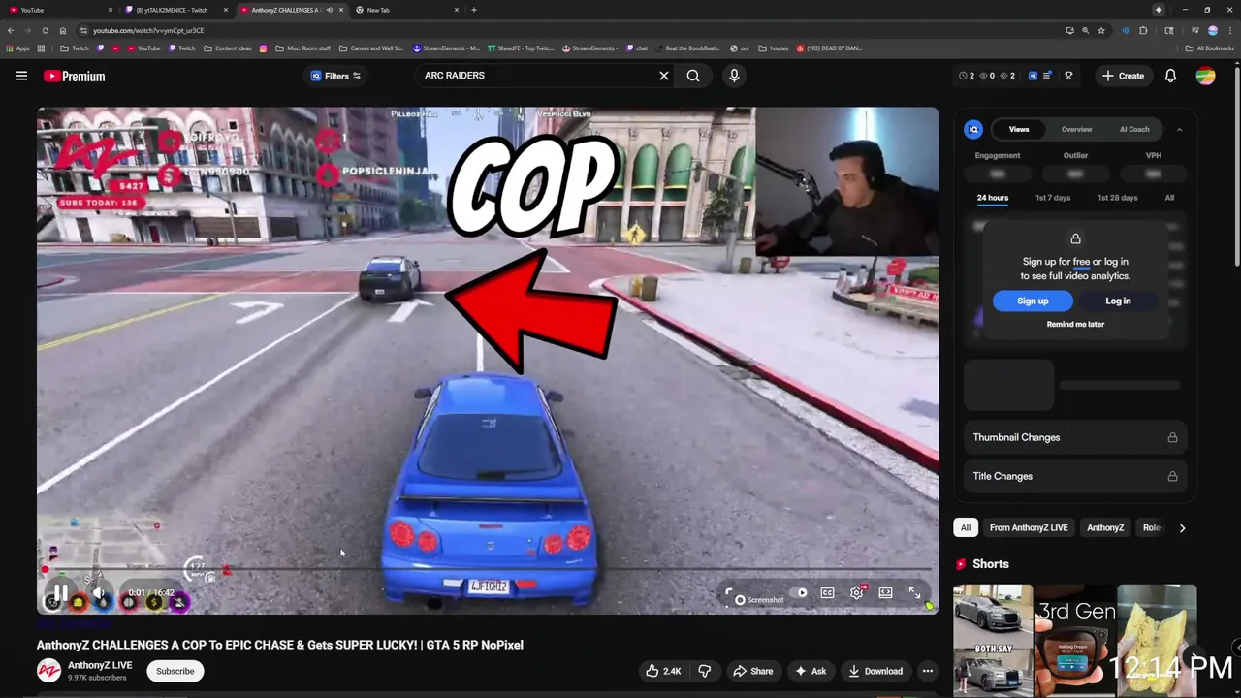This screenshot has height=698, width=1241.
Task: Reload the page in Chrome
Action: pos(45,30)
